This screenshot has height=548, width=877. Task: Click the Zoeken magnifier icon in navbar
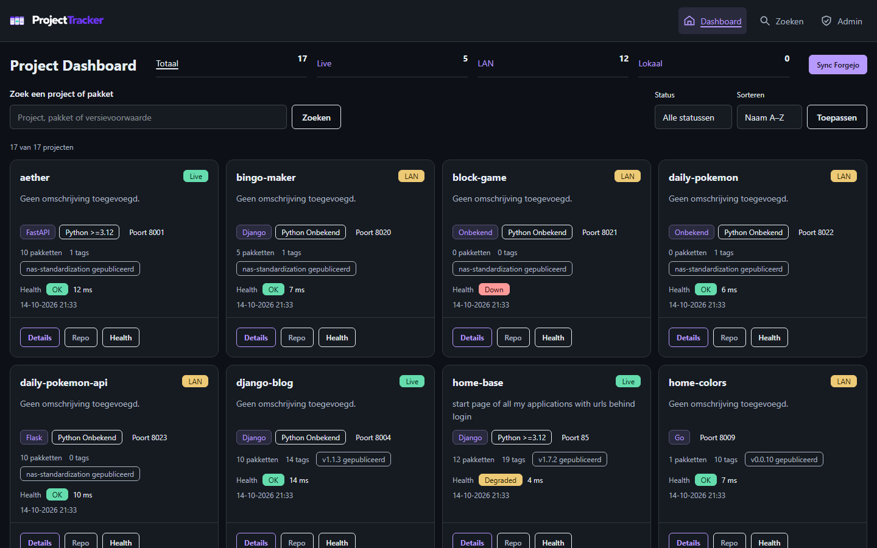point(765,21)
